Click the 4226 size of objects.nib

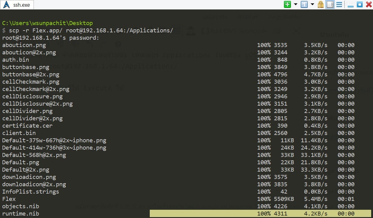pos(281,206)
